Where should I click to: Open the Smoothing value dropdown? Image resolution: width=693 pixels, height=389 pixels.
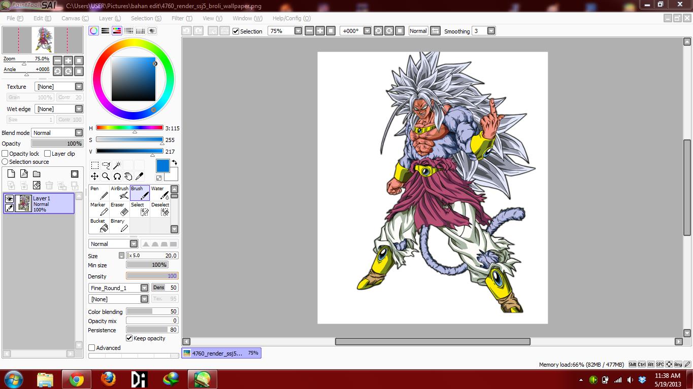(x=491, y=31)
